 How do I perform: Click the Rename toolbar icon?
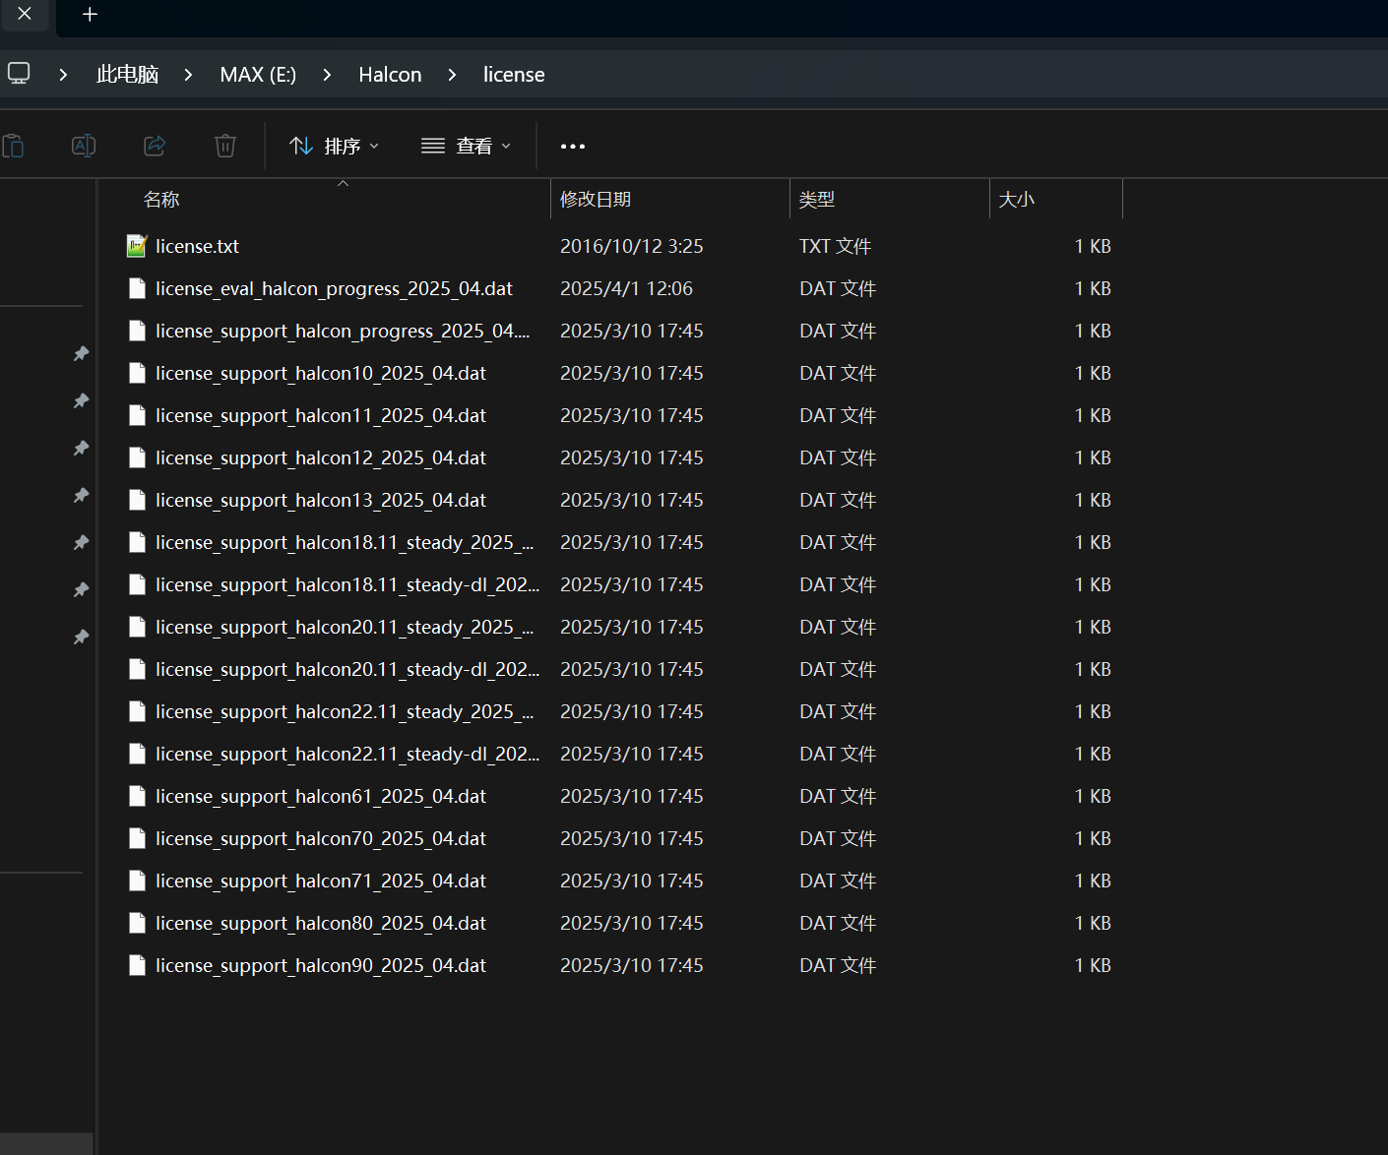click(x=84, y=147)
